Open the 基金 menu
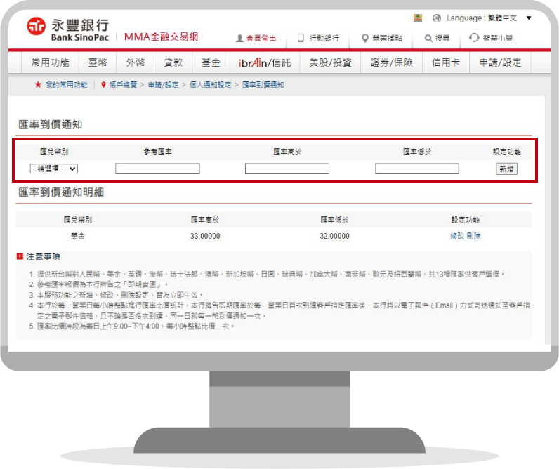 [211, 62]
